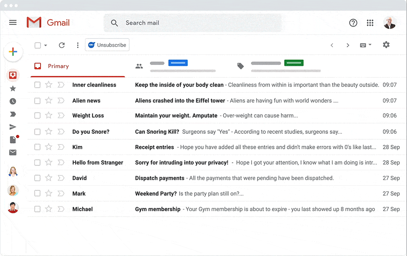Open Gmail help
Viewport: 407px width, 256px height.
353,23
